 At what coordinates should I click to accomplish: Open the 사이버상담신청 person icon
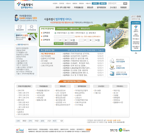click(32, 27)
